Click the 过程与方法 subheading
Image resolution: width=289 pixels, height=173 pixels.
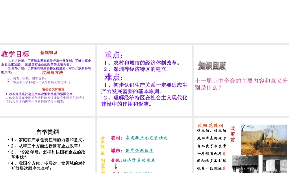click(x=52, y=73)
